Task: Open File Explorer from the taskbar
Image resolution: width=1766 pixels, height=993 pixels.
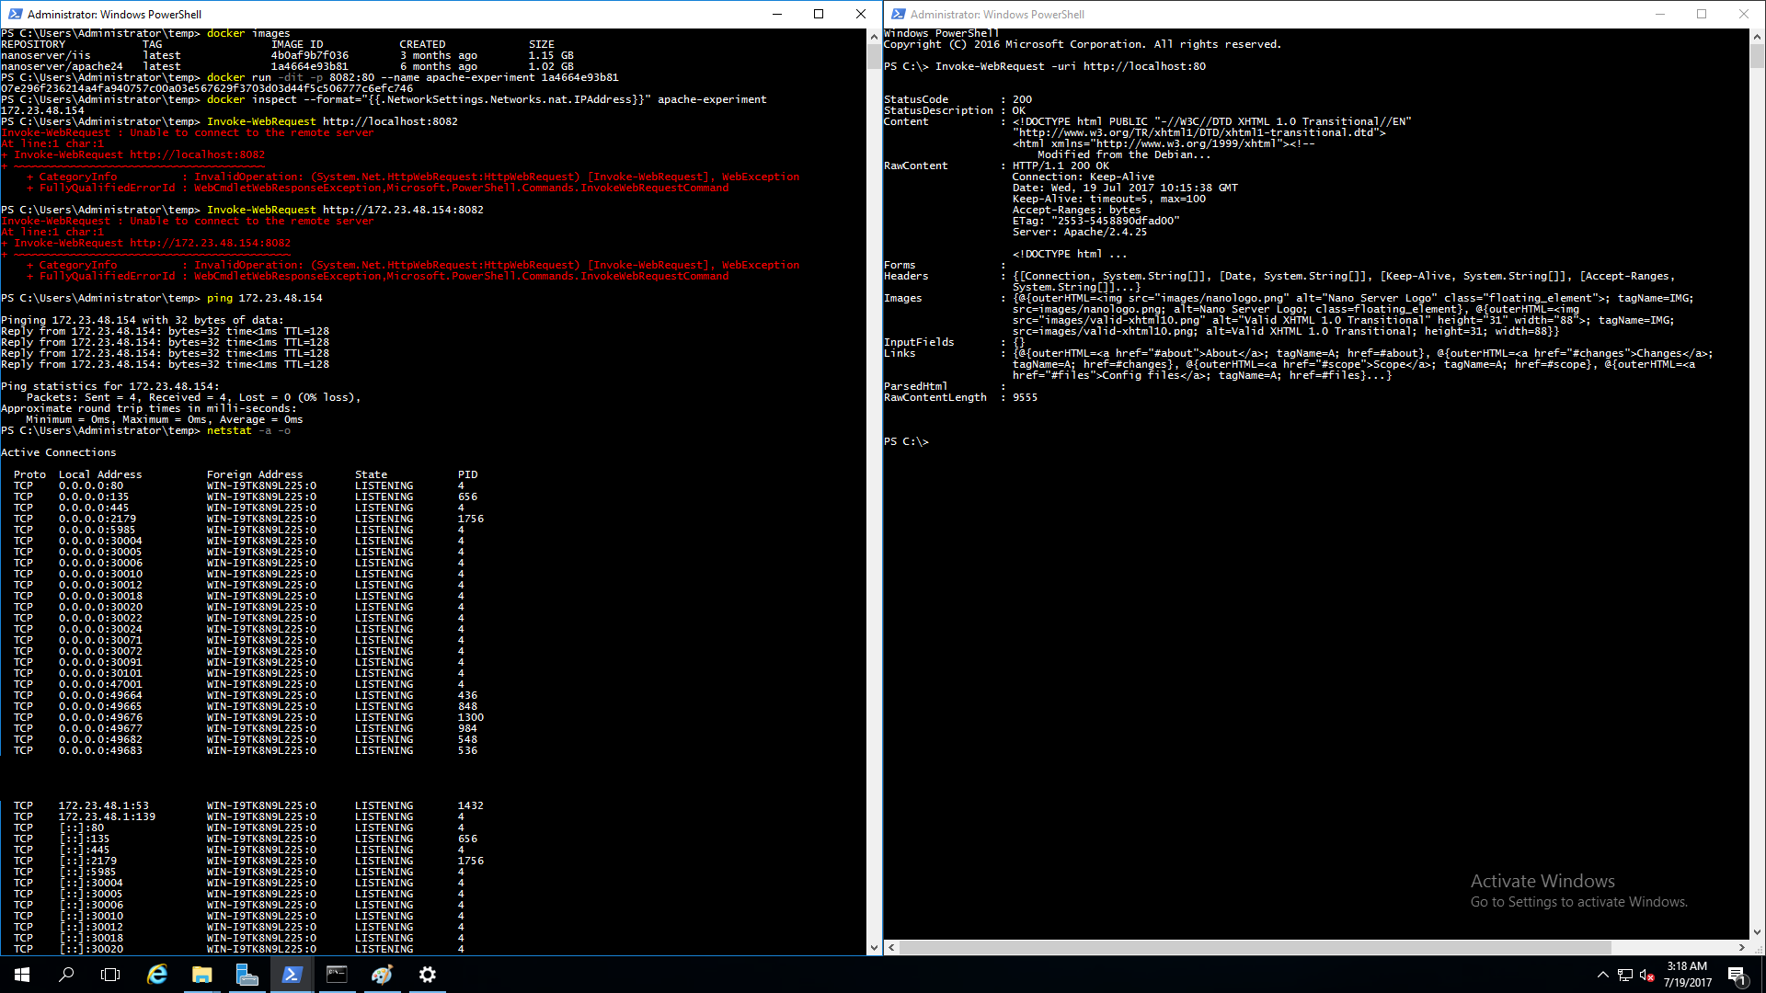Action: click(x=202, y=975)
